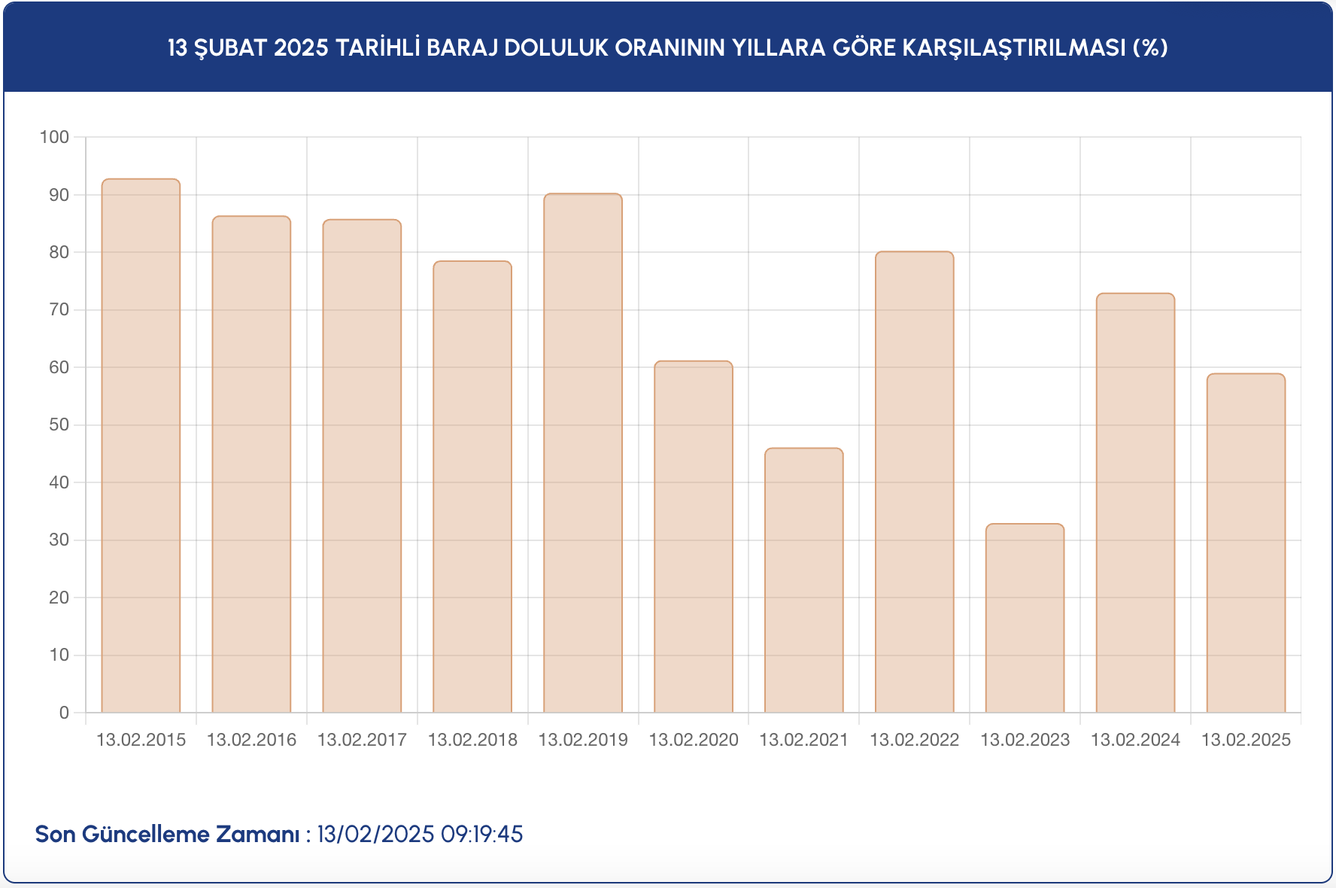Click the 13.02.2025 x-axis date label
Image resolution: width=1336 pixels, height=888 pixels.
click(1246, 740)
